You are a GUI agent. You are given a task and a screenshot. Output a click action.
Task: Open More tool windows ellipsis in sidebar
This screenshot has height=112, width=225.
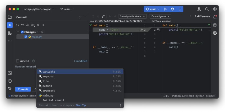[x=10, y=41]
